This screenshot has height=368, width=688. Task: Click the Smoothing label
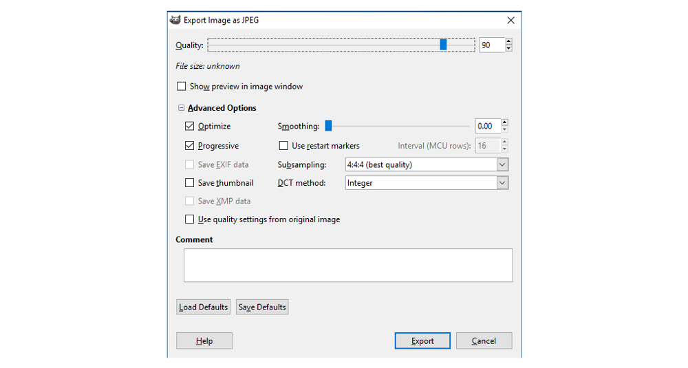299,127
